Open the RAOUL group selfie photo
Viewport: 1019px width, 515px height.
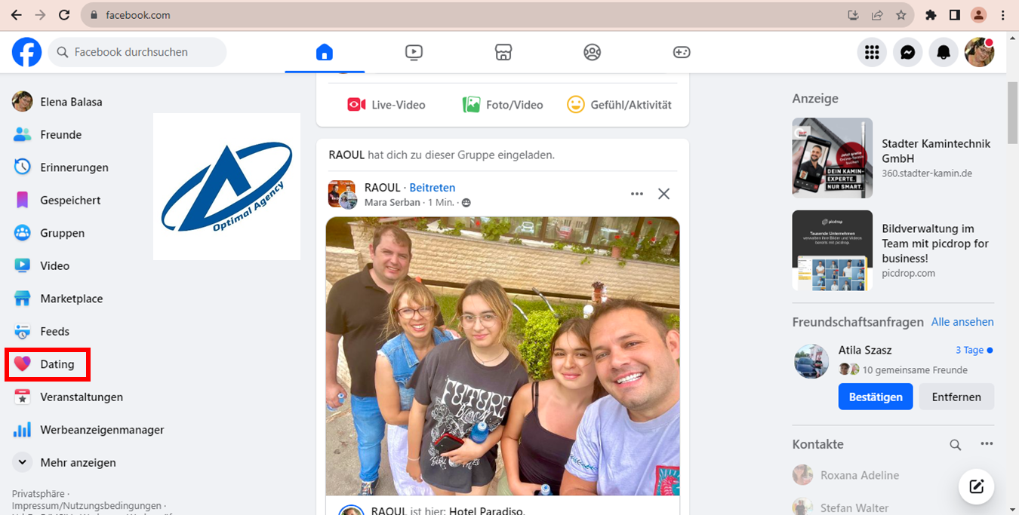click(x=503, y=356)
